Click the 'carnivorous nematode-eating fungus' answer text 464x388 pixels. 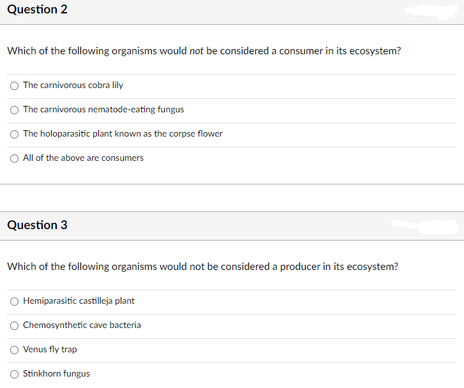[x=103, y=109]
